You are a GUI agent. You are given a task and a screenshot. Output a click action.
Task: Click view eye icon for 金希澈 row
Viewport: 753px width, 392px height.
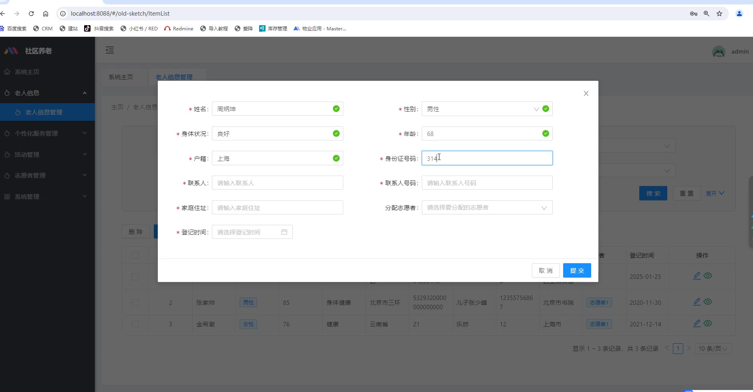tap(708, 324)
